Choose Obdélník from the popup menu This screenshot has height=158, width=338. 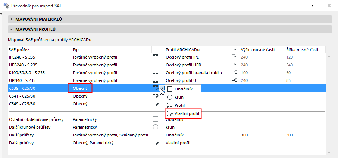pyautogui.click(x=182, y=89)
